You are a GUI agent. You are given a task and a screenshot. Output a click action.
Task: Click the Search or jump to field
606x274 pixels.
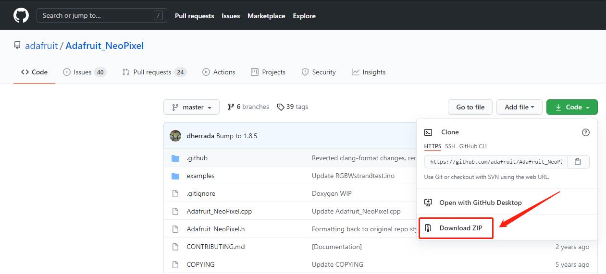[101, 15]
